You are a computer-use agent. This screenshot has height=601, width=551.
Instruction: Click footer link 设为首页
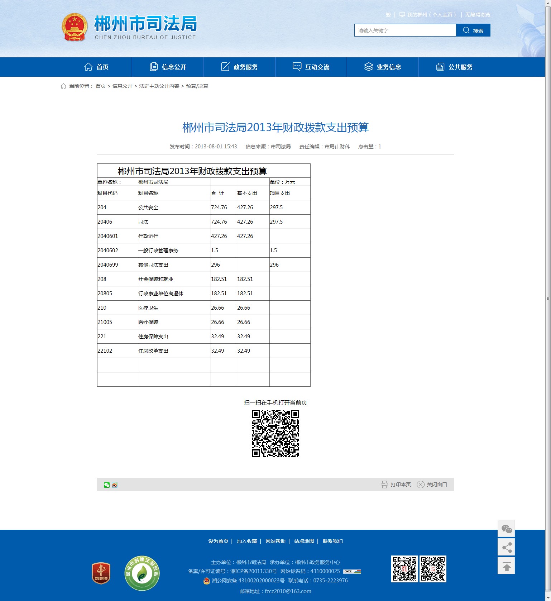click(x=218, y=541)
